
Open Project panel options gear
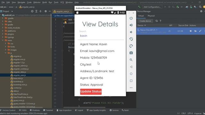(45, 11)
